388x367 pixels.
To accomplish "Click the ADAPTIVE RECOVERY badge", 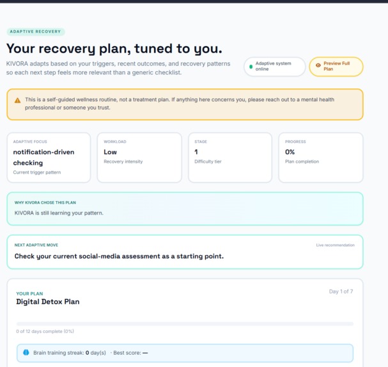I will point(35,31).
